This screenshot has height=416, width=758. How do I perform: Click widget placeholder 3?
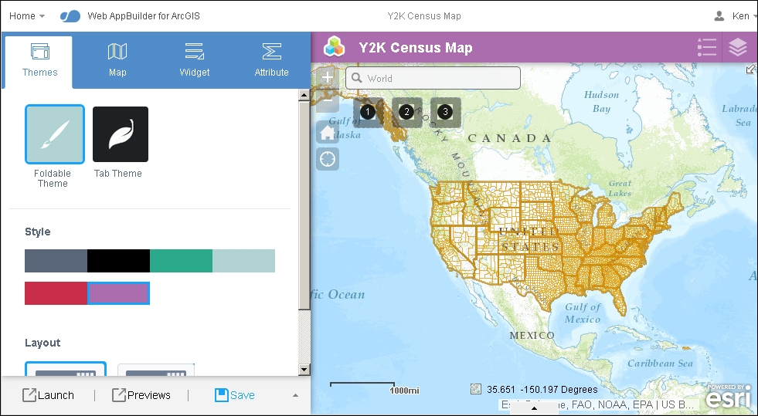coord(445,113)
